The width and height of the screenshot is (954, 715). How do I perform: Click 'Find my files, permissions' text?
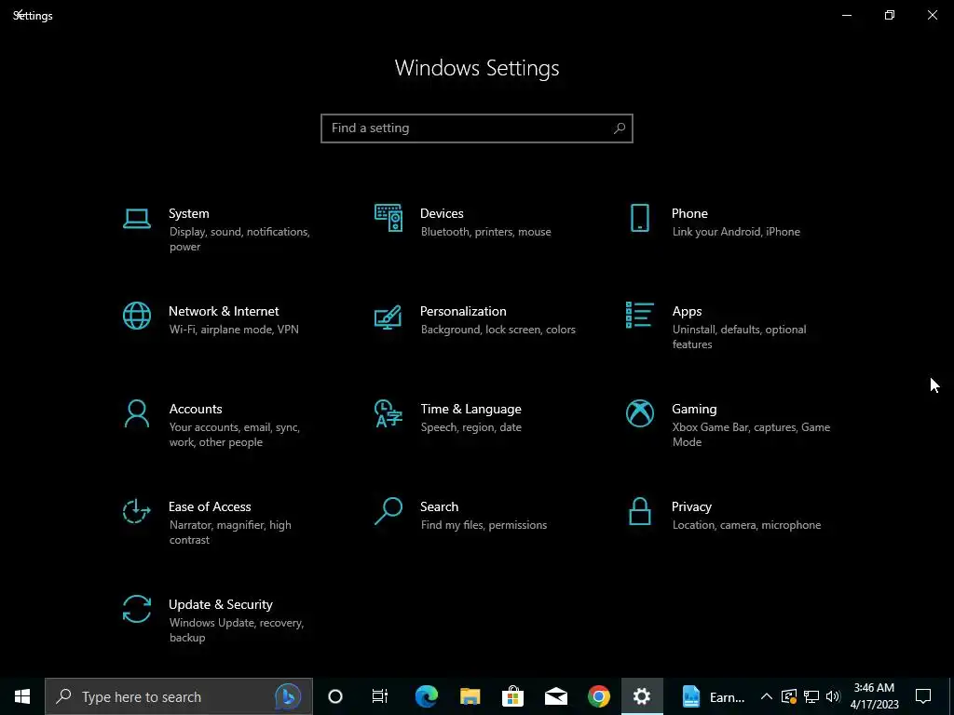pyautogui.click(x=484, y=525)
